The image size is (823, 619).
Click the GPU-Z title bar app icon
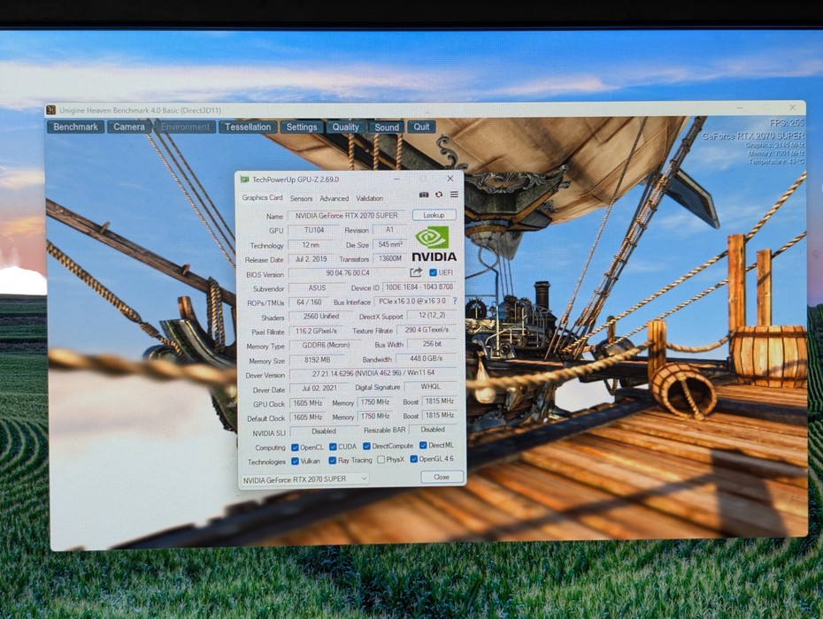244,180
